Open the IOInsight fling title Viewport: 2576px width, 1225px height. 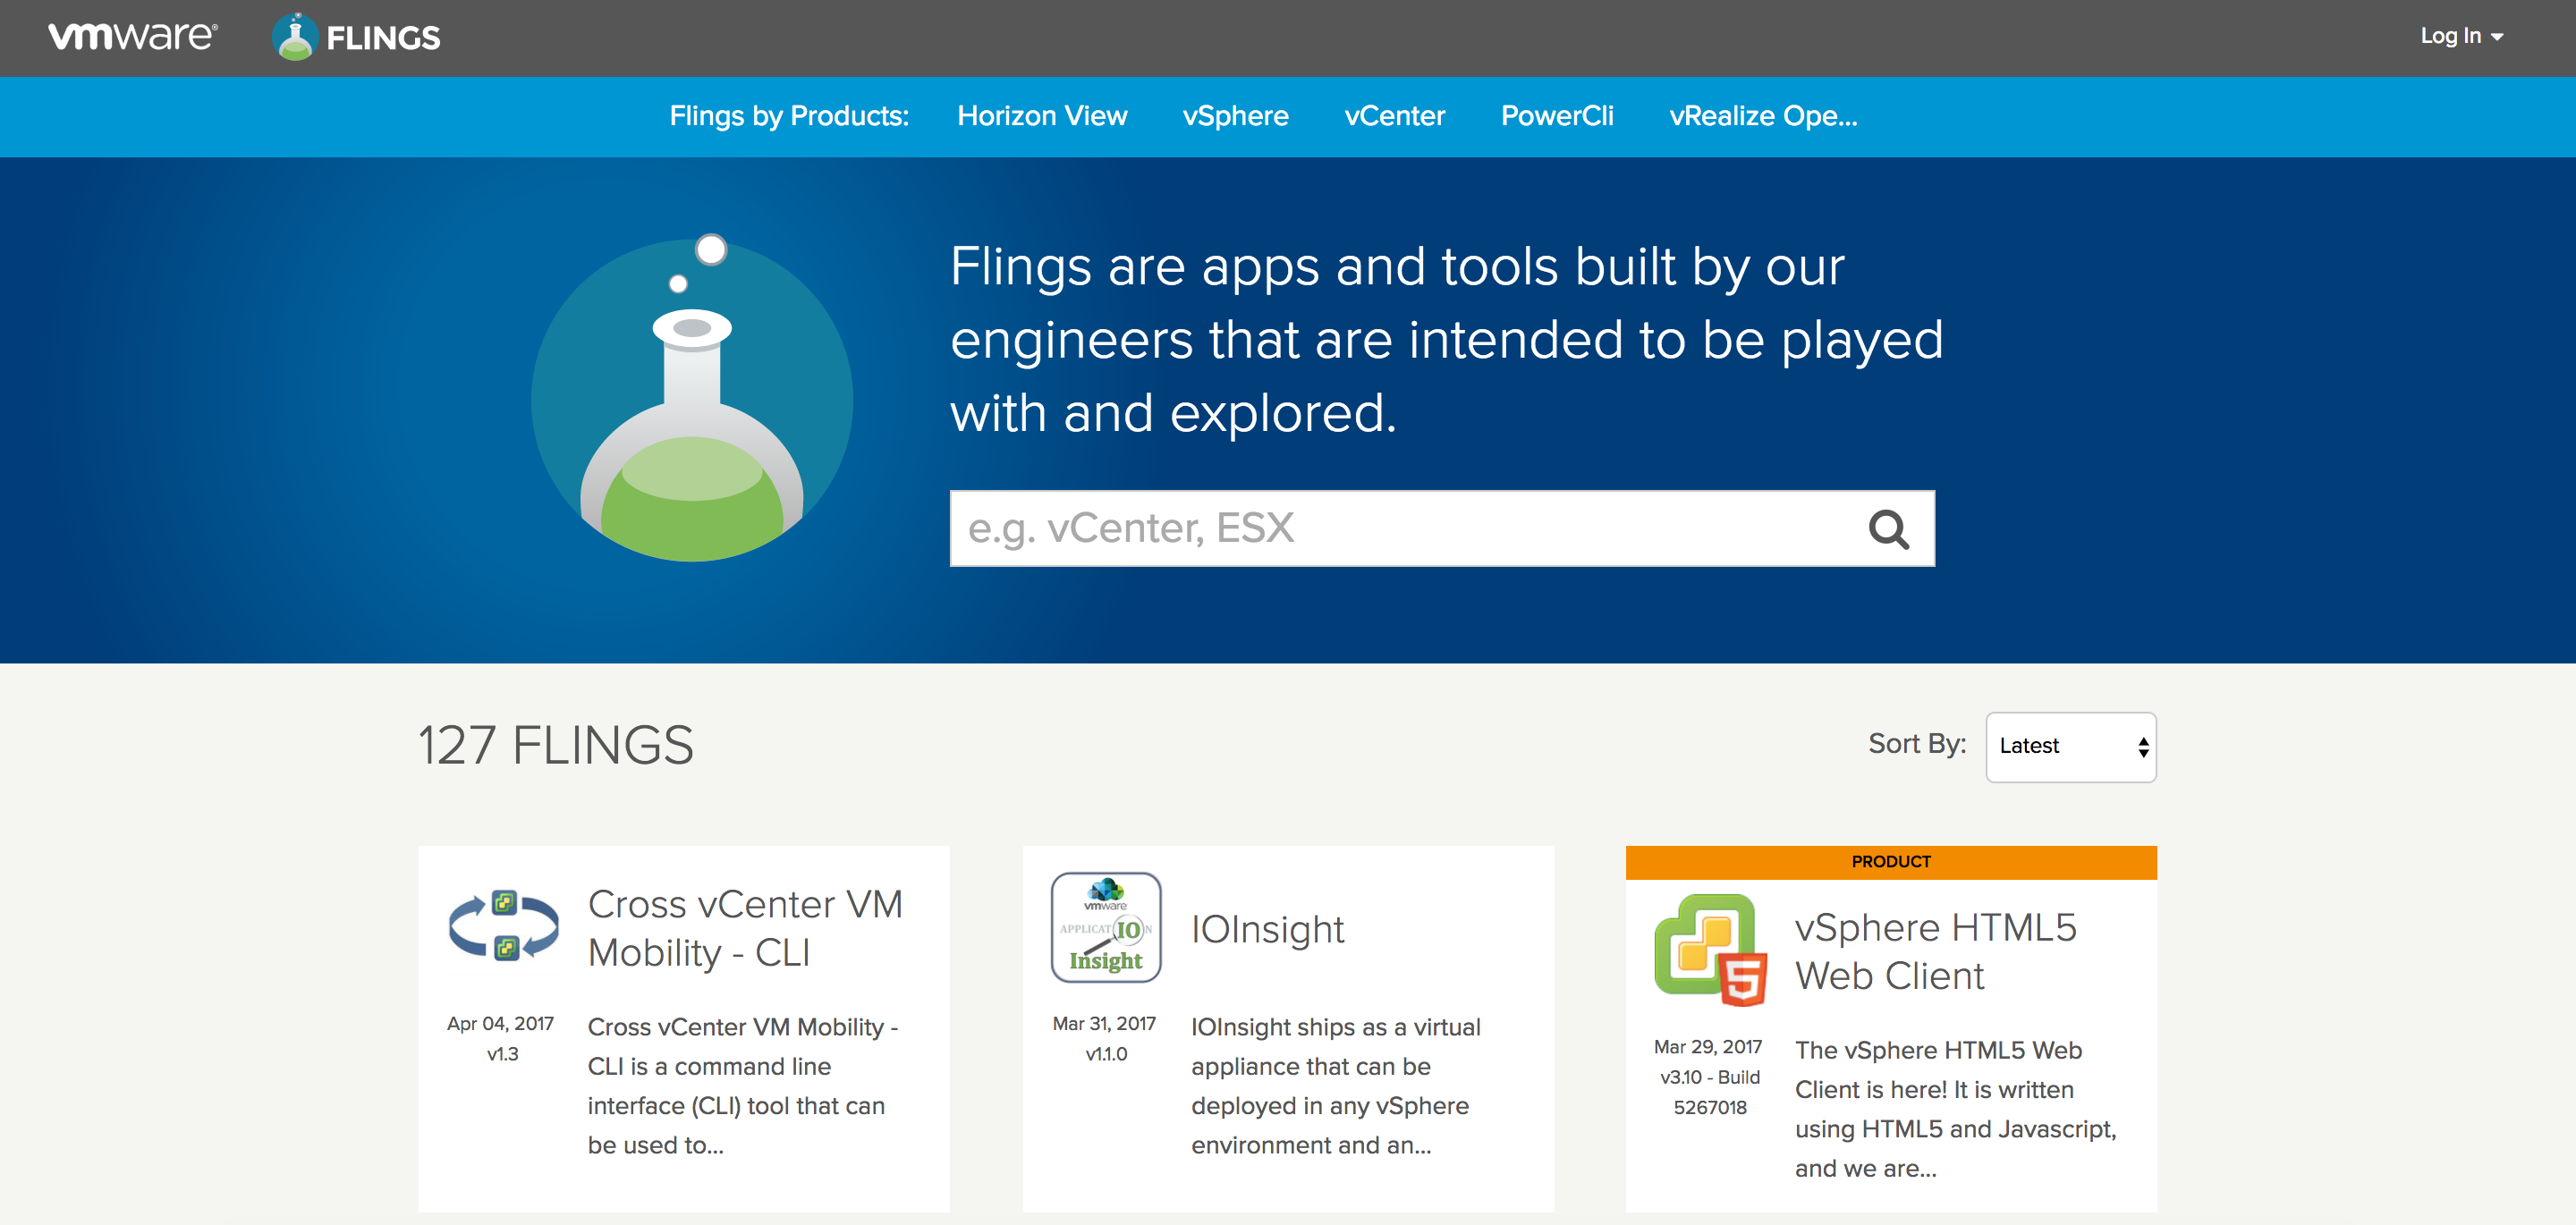tap(1267, 930)
